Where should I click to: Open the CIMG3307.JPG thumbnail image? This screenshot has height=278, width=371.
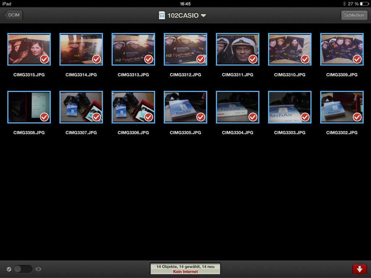point(81,107)
